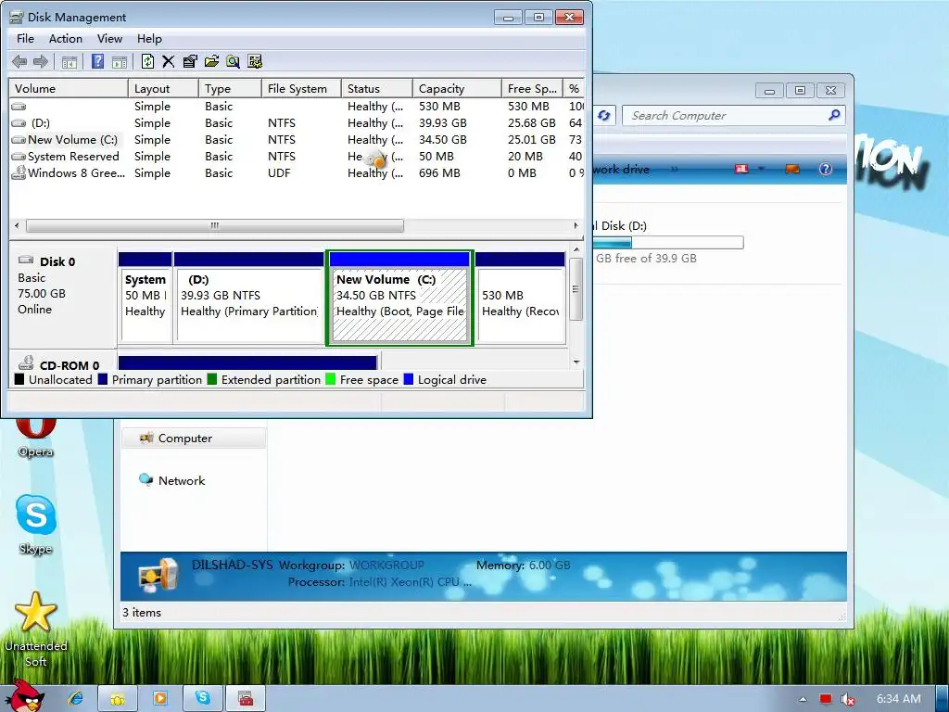Click the Explorer change view icon
949x712 pixels.
pyautogui.click(x=741, y=169)
